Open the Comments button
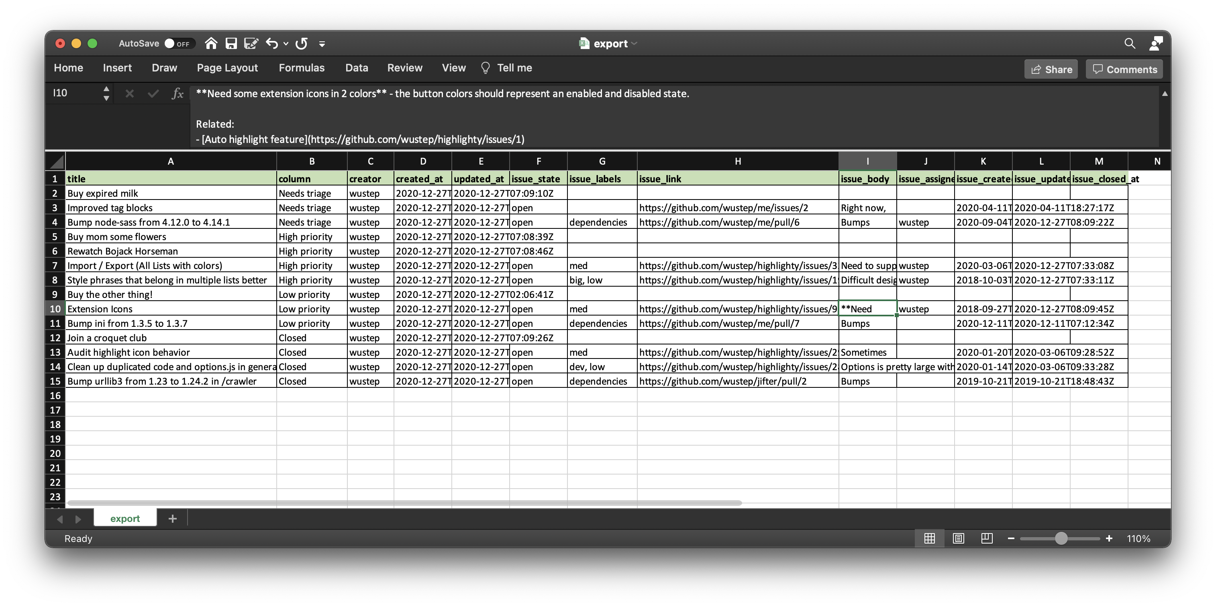This screenshot has width=1216, height=607. pyautogui.click(x=1124, y=69)
